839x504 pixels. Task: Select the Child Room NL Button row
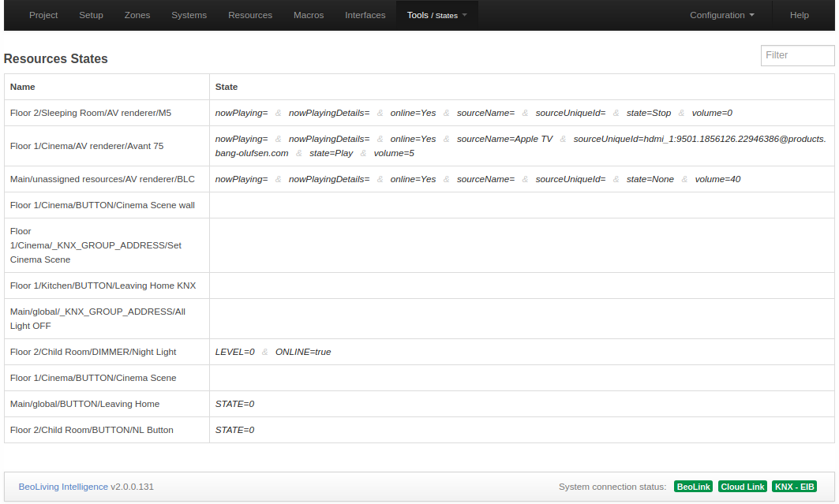420,430
